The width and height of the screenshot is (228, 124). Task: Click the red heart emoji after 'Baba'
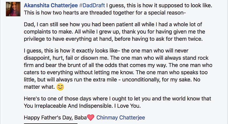pyautogui.click(x=91, y=117)
